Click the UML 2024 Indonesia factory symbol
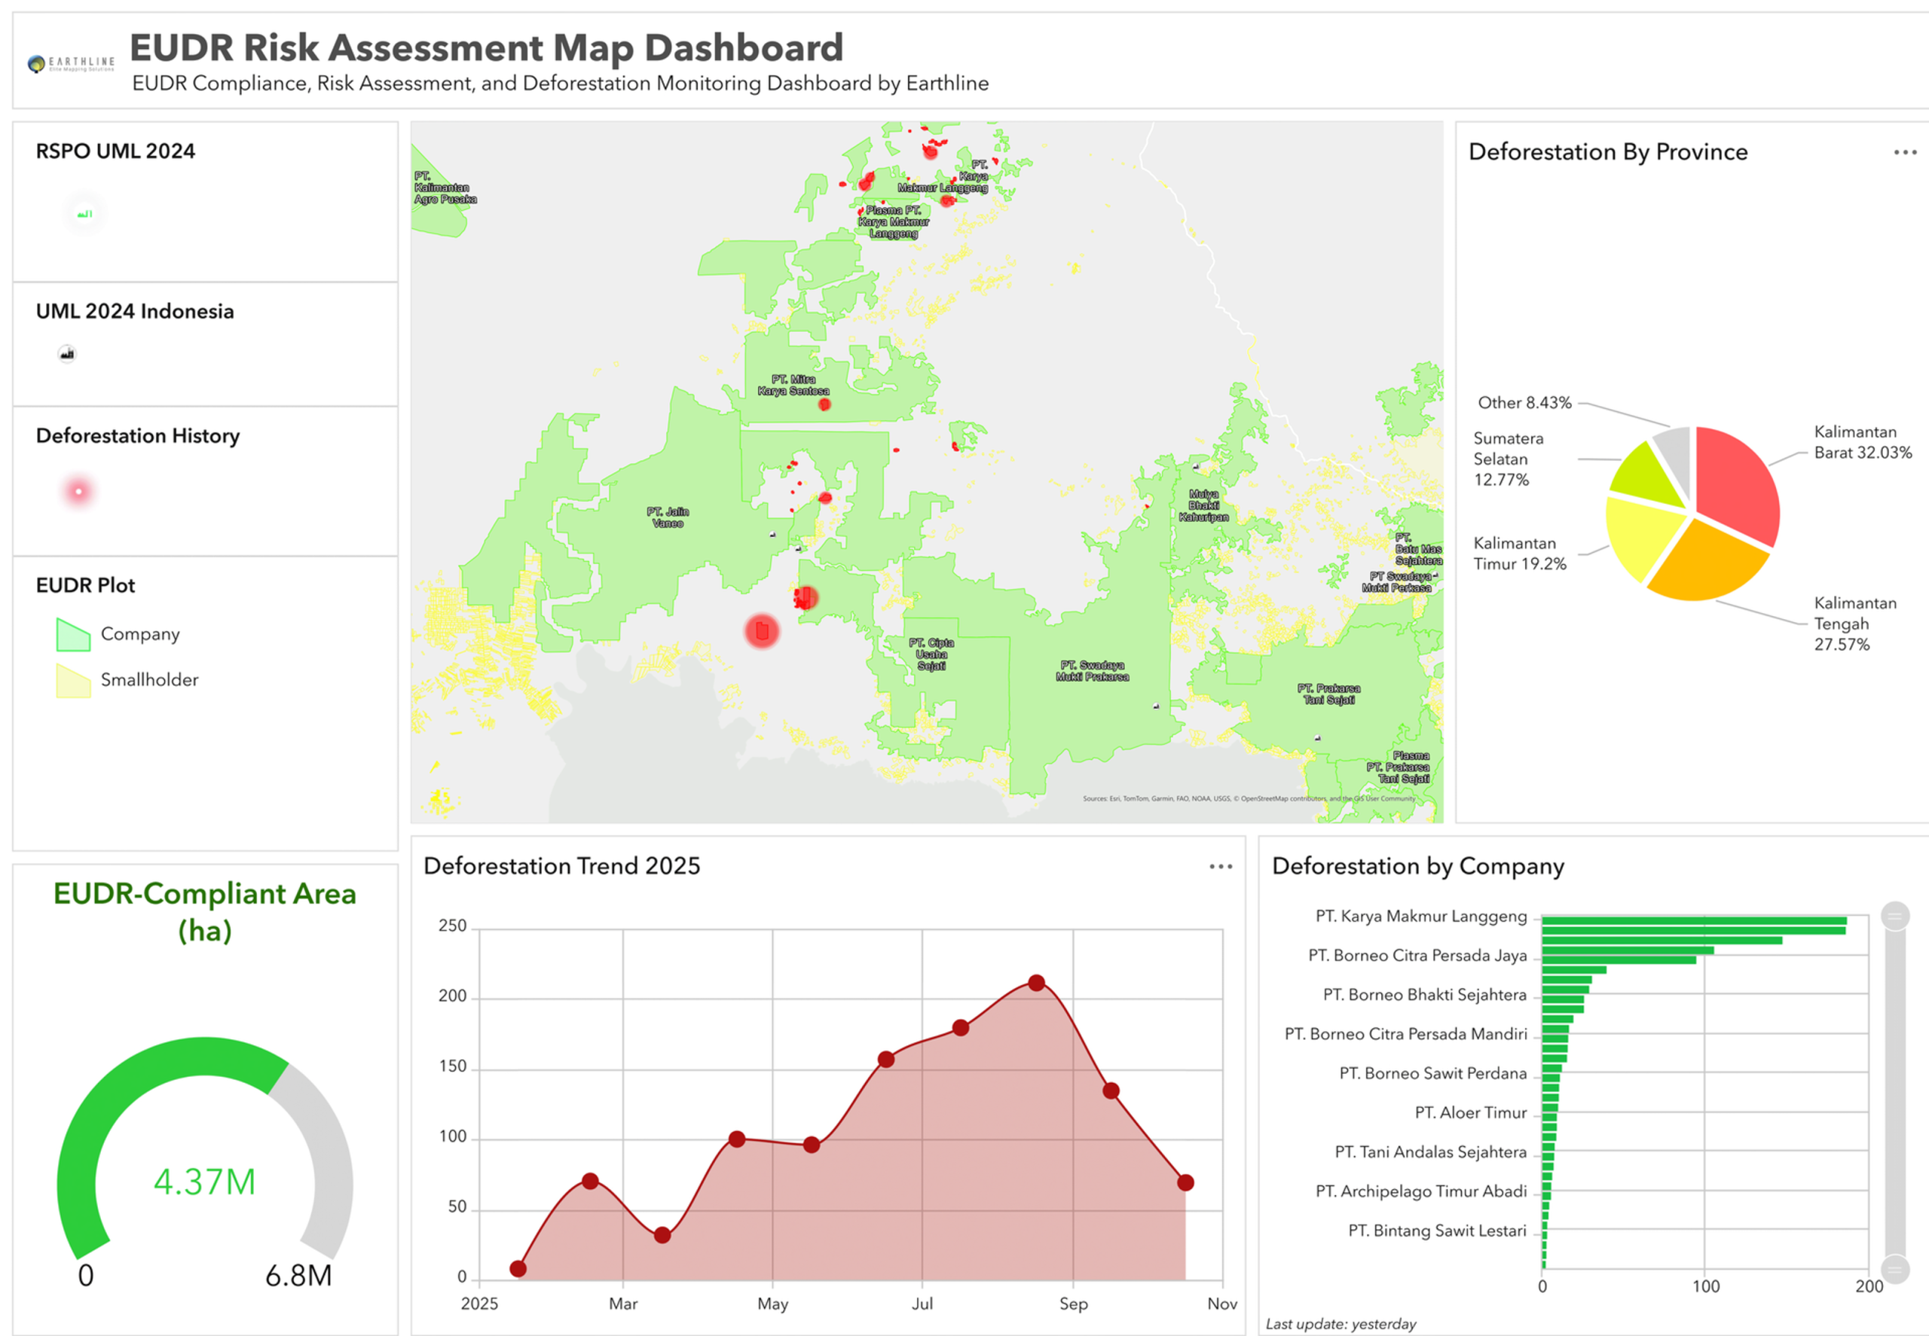Screen dimensions: 1929x1336 [x=67, y=354]
